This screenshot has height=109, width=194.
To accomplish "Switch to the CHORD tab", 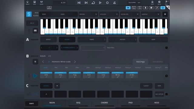I will click(104, 104).
